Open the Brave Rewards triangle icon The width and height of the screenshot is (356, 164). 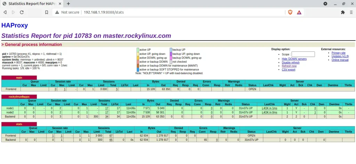click(299, 12)
